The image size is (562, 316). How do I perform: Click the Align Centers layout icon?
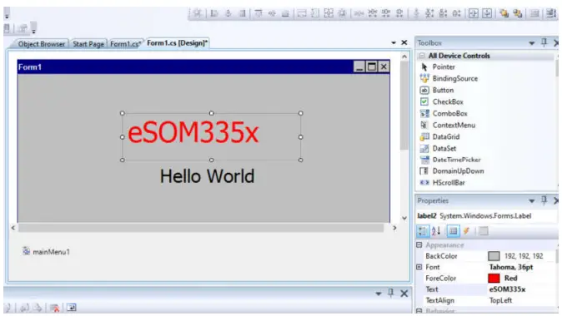[x=228, y=13]
